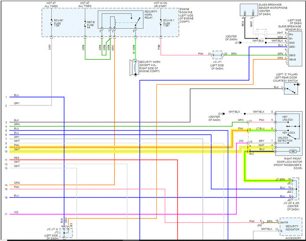The image size is (306, 241).
Task: Click the 'HOT IN ON OR START' label
Action: (160, 5)
